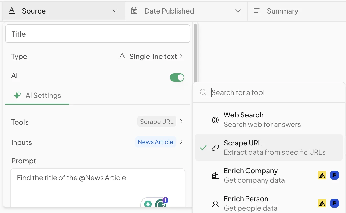
Task: Click the blue provider badge on Enrich Company
Action: coord(335,175)
